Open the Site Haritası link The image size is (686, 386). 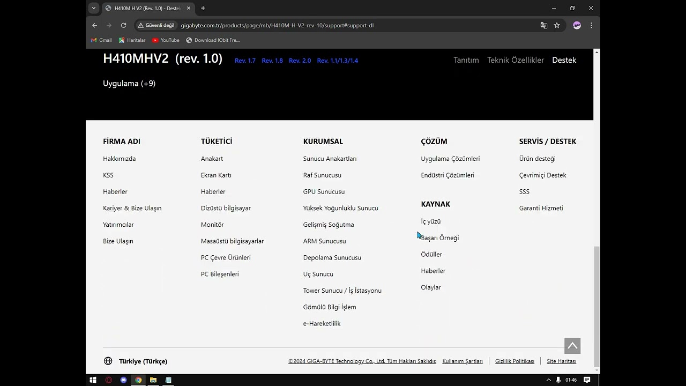coord(562,361)
